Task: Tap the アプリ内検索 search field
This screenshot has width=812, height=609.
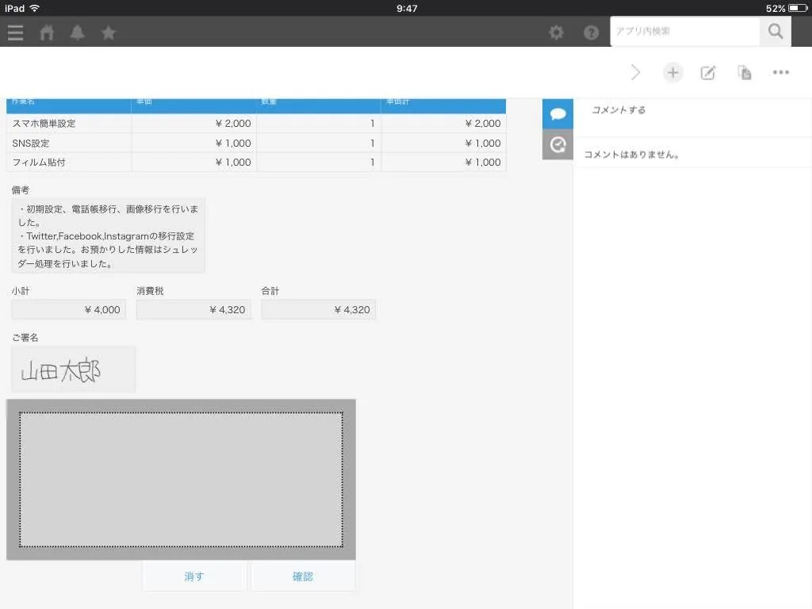Action: [x=684, y=32]
